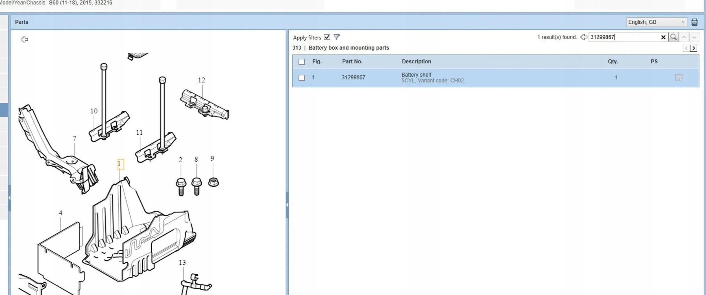Viewport: 706px width, 295px height.
Task: Click callout 2 above the bolt
Action: [x=180, y=160]
